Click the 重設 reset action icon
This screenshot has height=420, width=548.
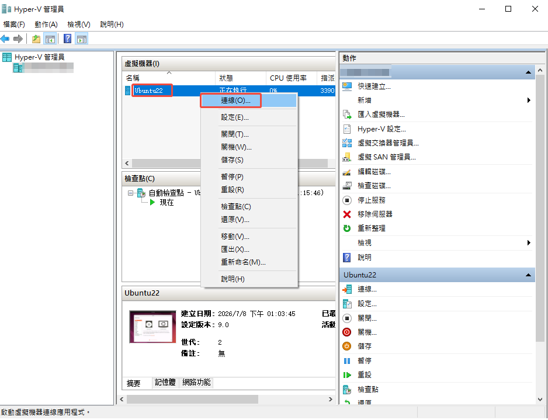pos(346,375)
